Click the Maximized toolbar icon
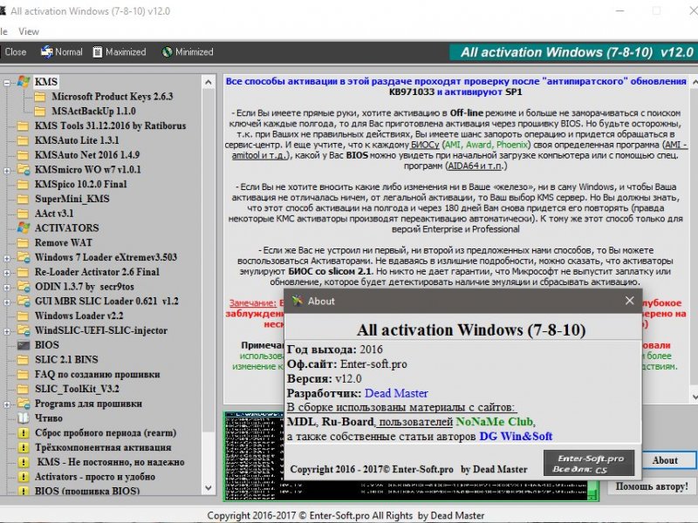 click(98, 52)
